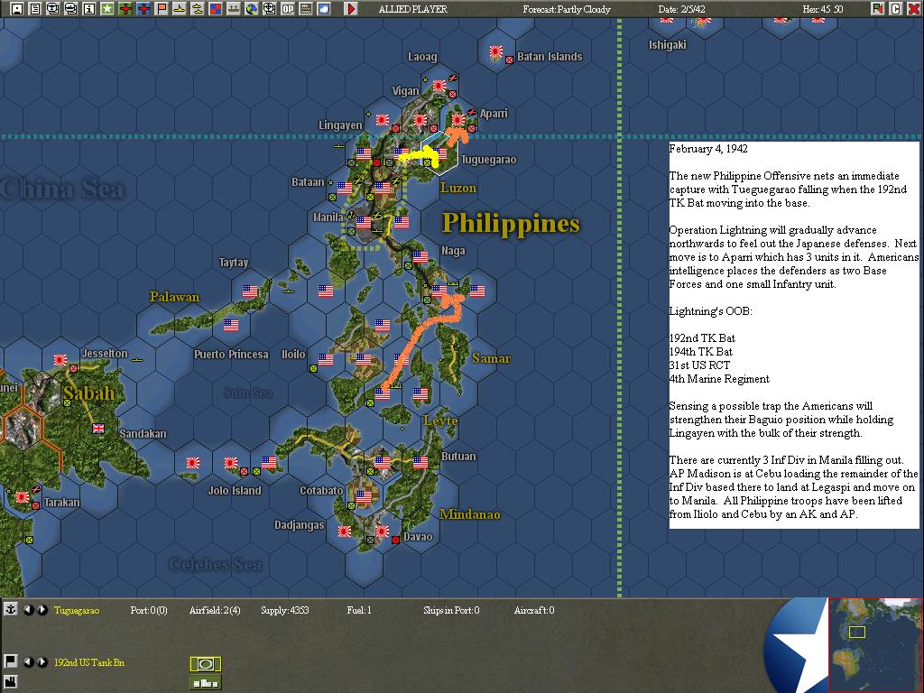Screen dimensions: 924x693
Task: Click the US flag beside Bataan label
Action: [x=345, y=188]
